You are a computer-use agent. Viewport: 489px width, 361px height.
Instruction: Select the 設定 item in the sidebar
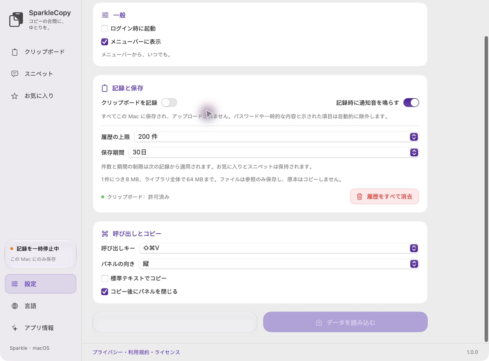click(x=41, y=284)
